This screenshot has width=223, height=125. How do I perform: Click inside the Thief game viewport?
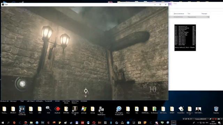[x=85, y=53]
